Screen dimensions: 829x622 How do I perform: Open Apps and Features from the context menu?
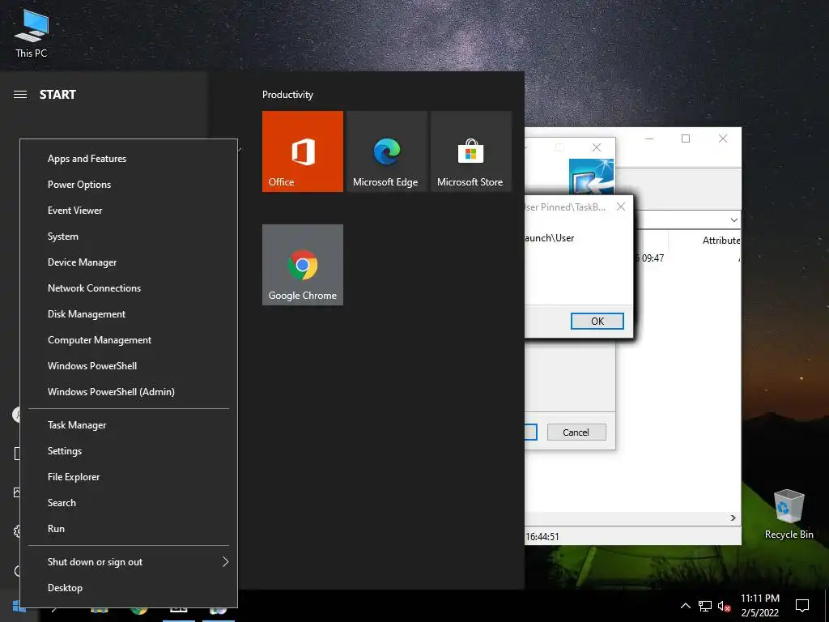129,159
